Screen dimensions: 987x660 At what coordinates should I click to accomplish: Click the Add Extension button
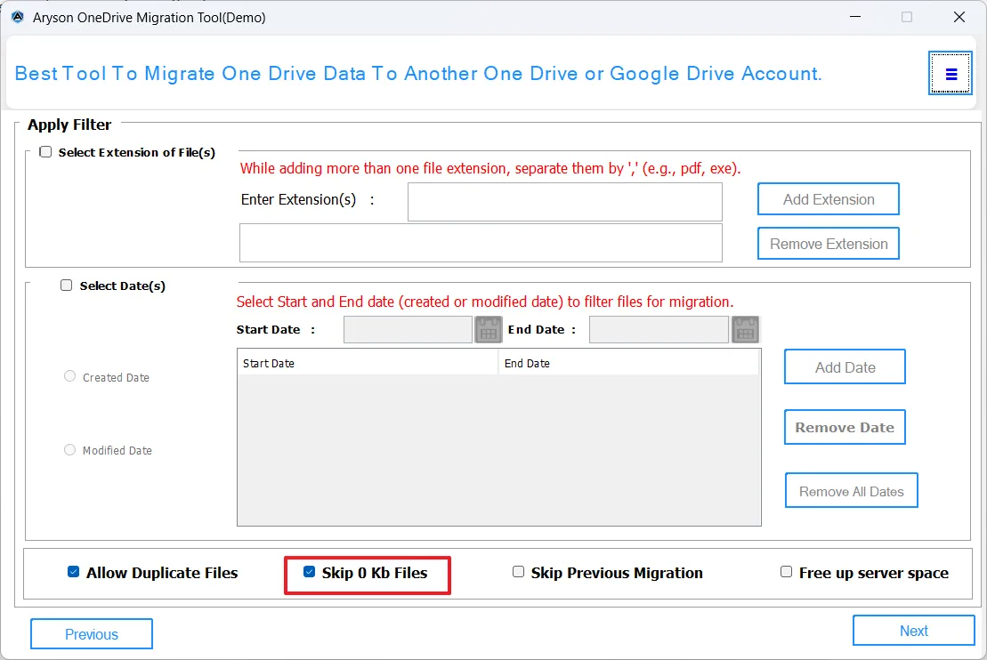pos(828,199)
